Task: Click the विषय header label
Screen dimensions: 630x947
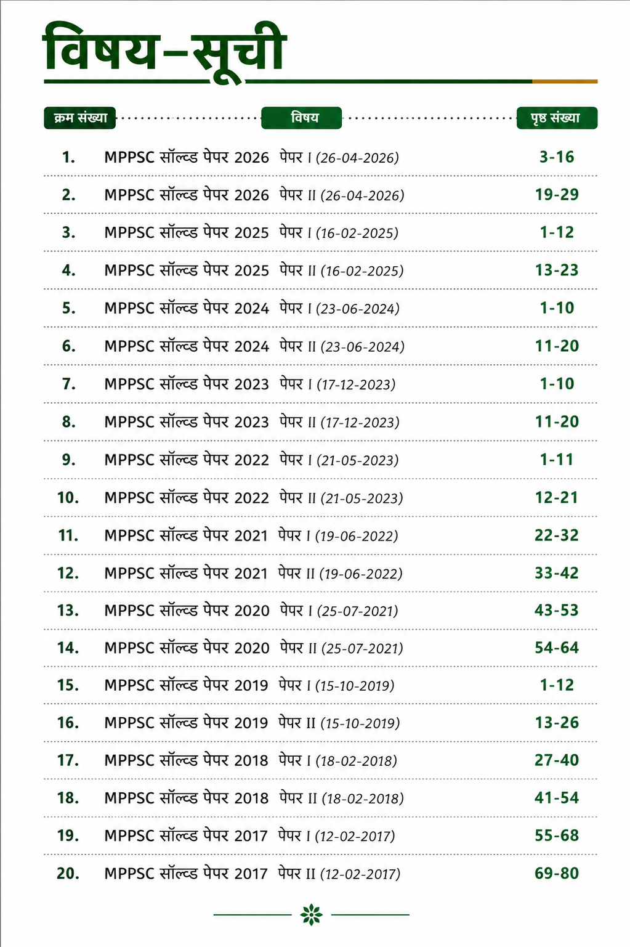Action: 302,118
